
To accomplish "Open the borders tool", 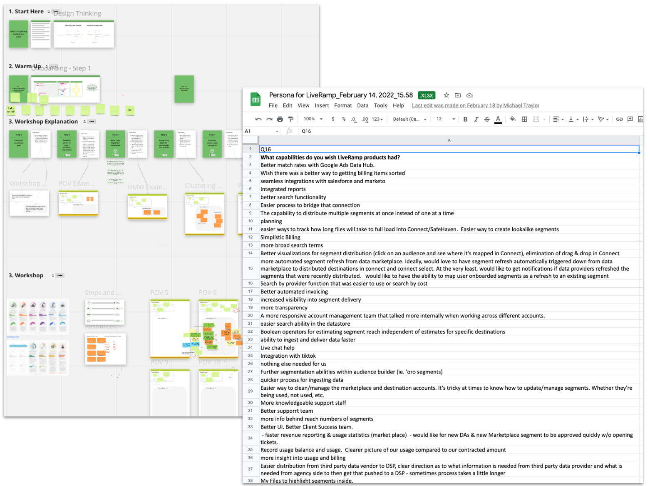I will click(x=524, y=119).
